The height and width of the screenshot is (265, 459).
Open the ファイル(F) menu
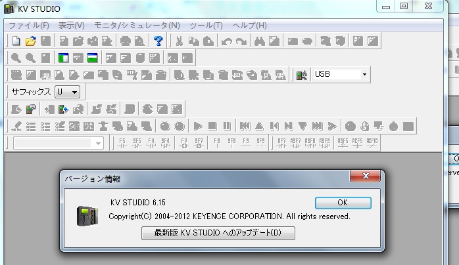coord(29,26)
